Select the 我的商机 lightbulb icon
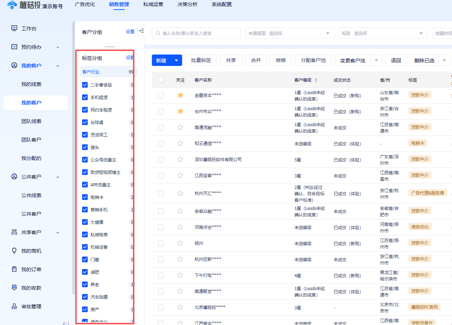The height and width of the screenshot is (325, 452). point(14,251)
